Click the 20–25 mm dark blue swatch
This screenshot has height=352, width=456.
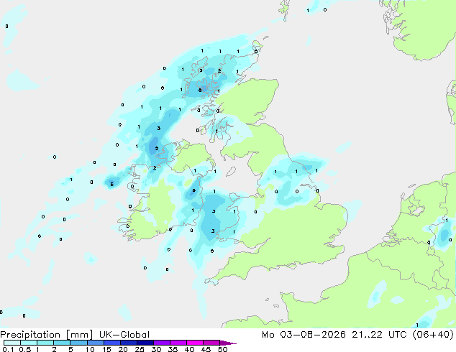(129, 343)
